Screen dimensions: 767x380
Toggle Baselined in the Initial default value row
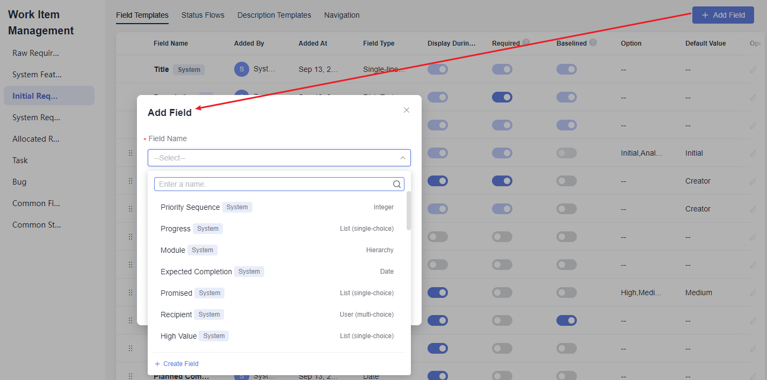(566, 153)
